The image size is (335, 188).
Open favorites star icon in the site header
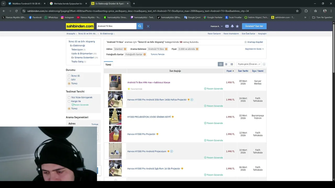click(x=237, y=26)
